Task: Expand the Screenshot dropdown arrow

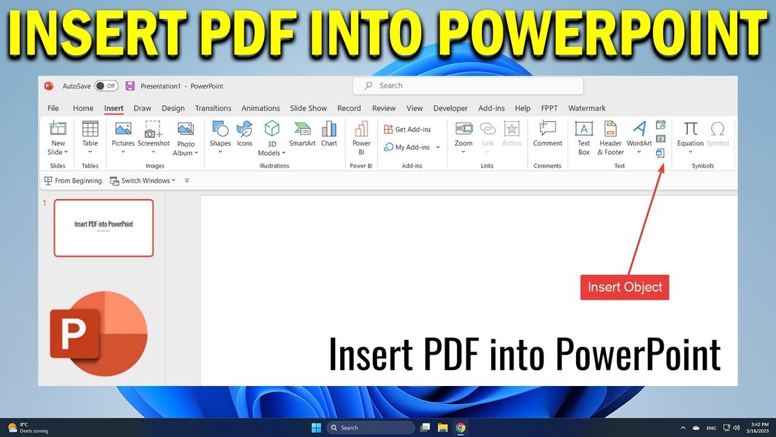Action: 153,152
